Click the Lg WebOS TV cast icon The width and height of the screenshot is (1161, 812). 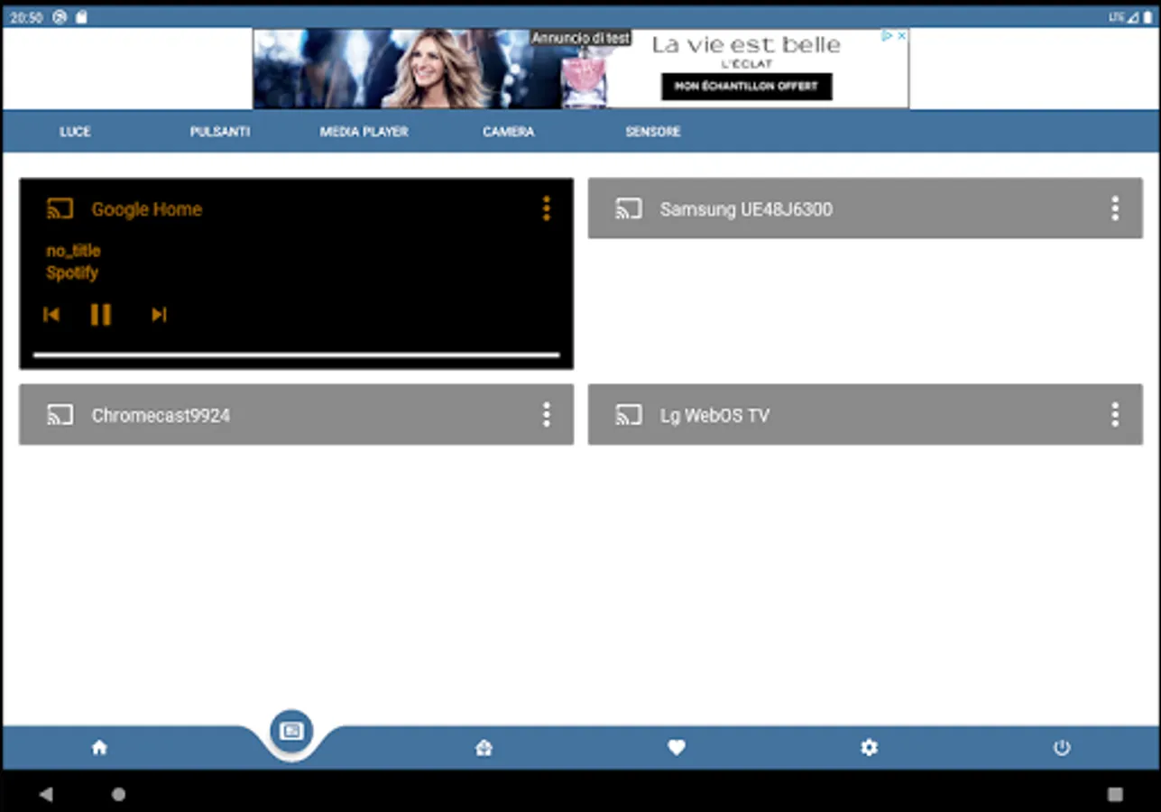coord(629,415)
